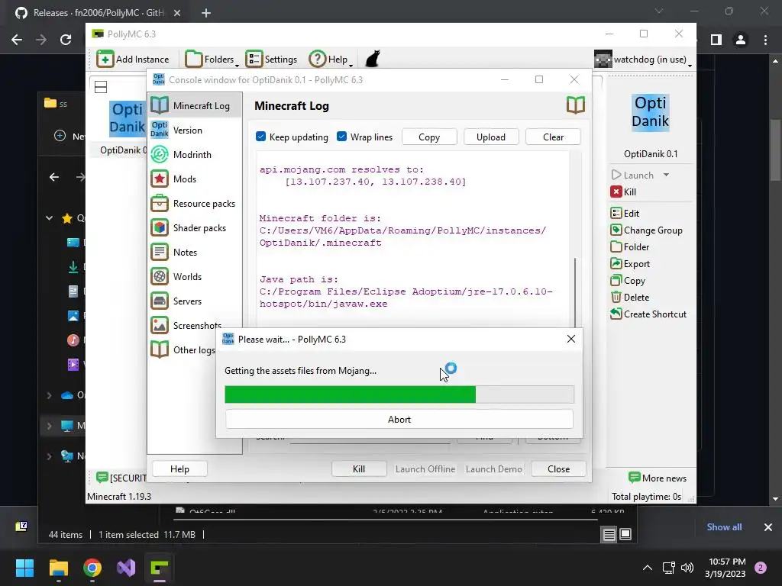Click the Screenshots picture icon
The height and width of the screenshot is (586, 782).
(160, 325)
